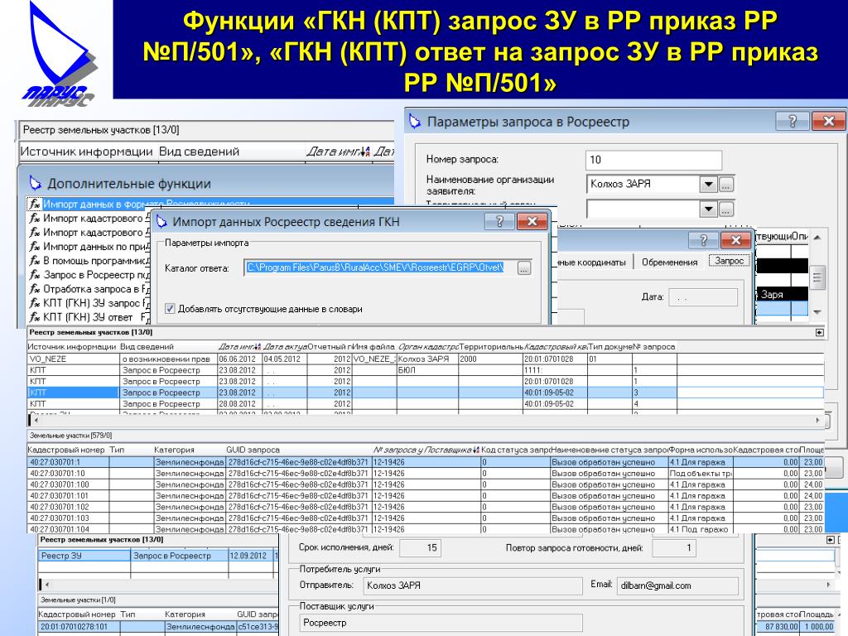Image resolution: width=848 pixels, height=636 pixels.
Task: Click sort icon on № запроса у Поставщика column
Action: pos(475,450)
